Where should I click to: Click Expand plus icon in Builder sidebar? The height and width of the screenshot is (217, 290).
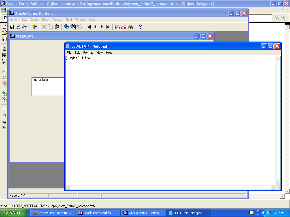[x=4, y=109]
